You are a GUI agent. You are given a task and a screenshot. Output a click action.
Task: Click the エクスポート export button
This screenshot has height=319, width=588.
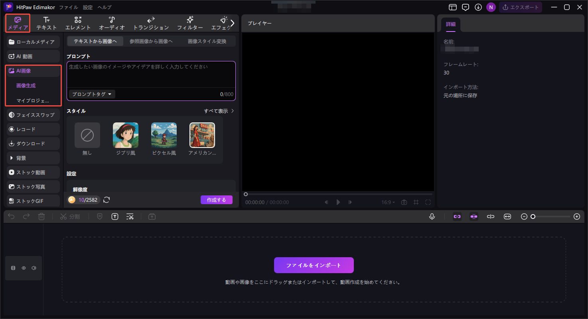(x=521, y=7)
